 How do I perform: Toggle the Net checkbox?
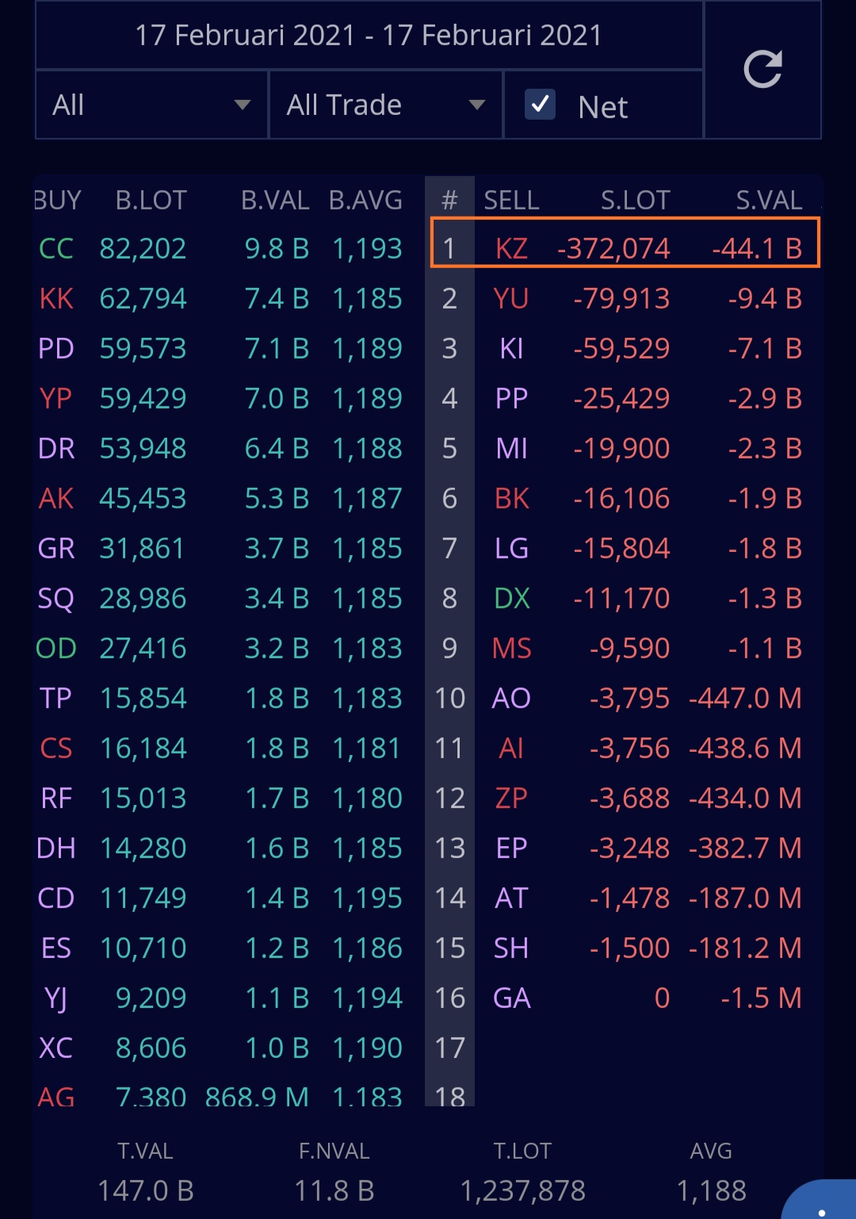point(541,105)
